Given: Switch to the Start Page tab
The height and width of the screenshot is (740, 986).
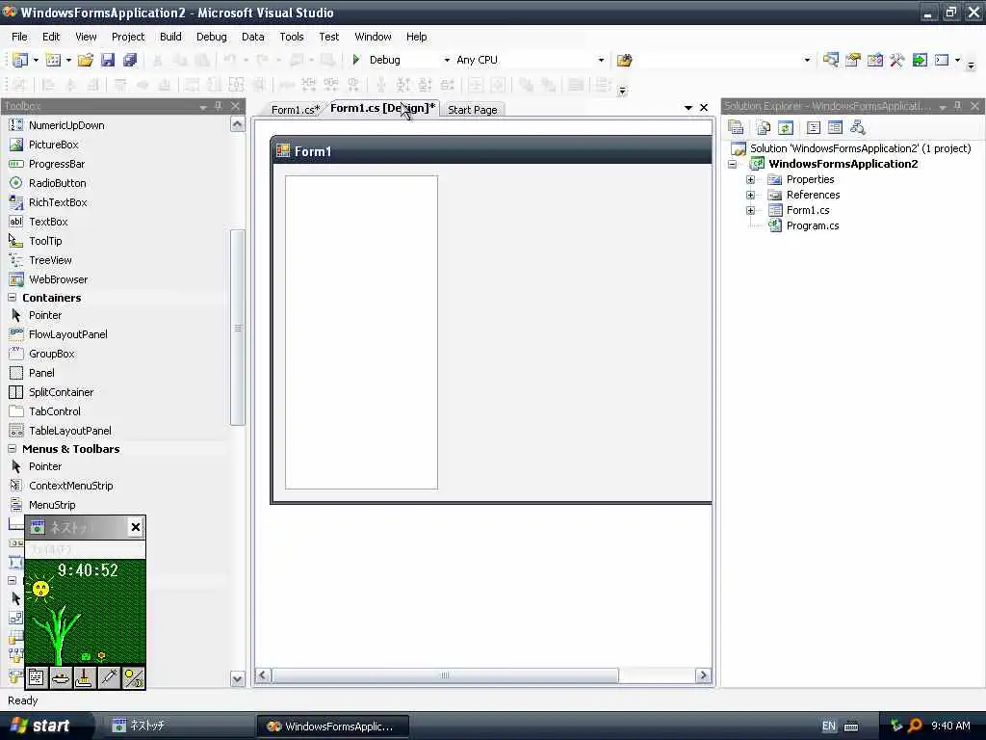Looking at the screenshot, I should pyautogui.click(x=472, y=110).
